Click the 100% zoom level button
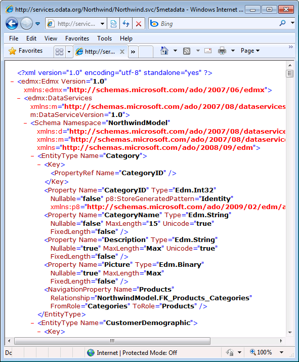The height and width of the screenshot is (362, 299). [261, 352]
